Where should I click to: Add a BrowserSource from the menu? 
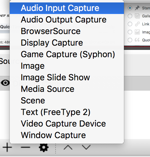(x=67, y=31)
